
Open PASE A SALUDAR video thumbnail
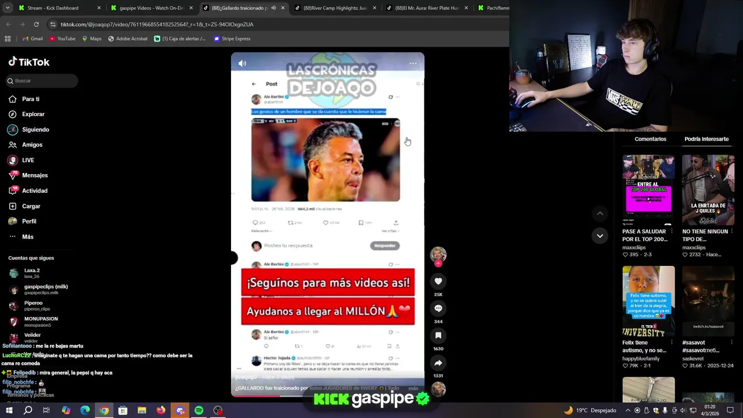click(648, 190)
